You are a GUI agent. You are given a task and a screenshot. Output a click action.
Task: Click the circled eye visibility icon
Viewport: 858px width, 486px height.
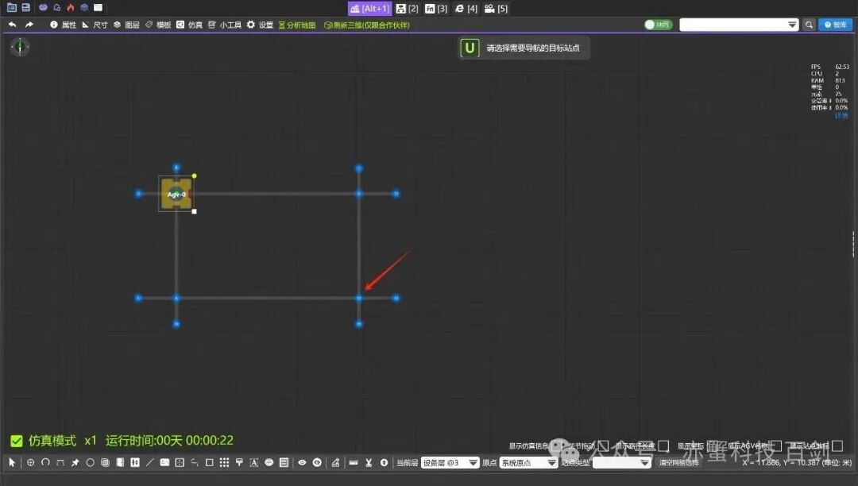pos(317,462)
